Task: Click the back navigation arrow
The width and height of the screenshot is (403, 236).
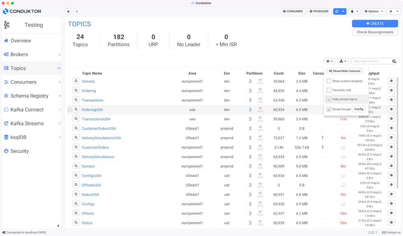Action: [x=69, y=11]
